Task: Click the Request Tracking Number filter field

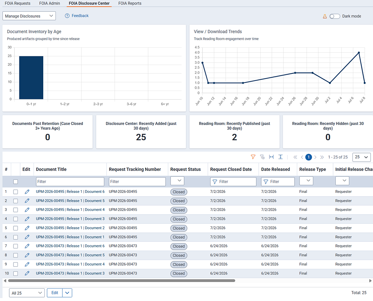Action: coord(137,182)
